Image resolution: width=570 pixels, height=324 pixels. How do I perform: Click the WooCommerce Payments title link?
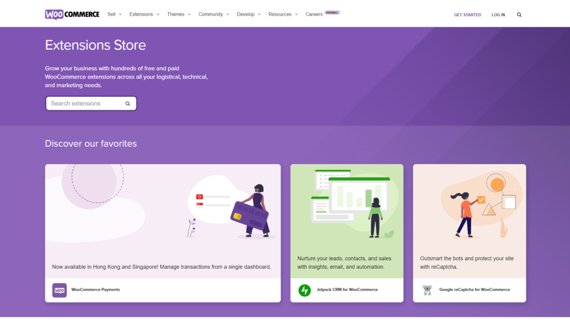pos(96,290)
